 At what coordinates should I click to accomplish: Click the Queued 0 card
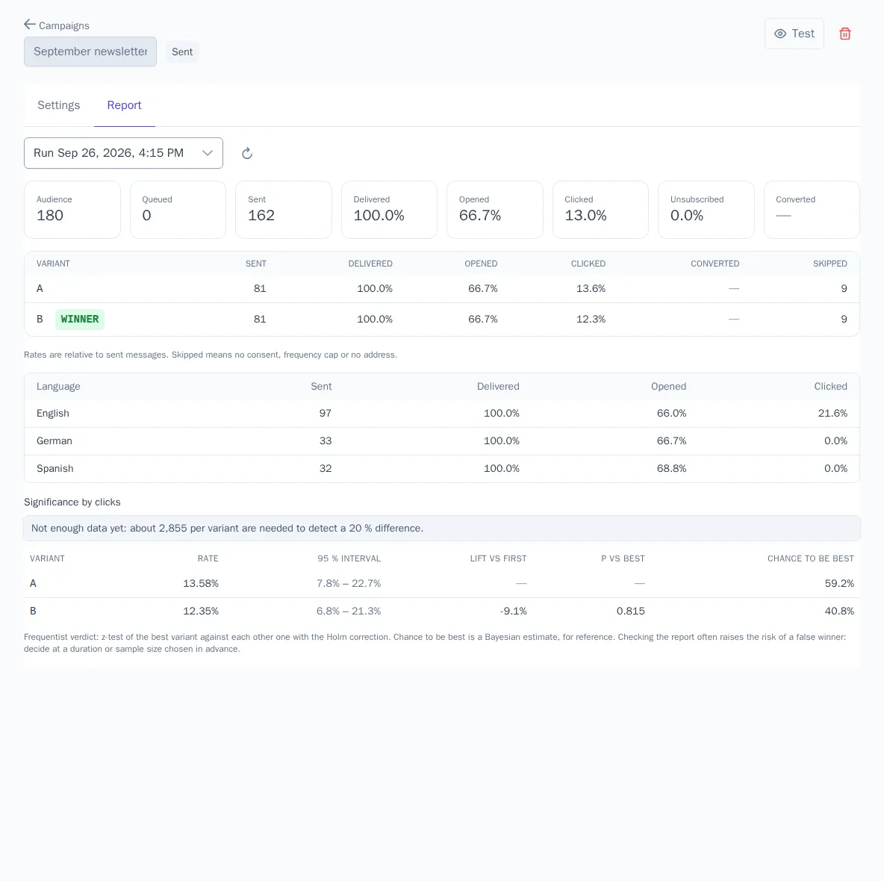click(178, 210)
